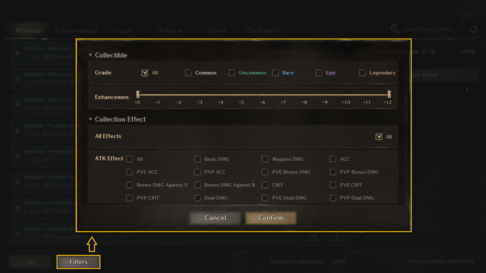Viewport: 486px width, 273px height.
Task: Toggle the All Effects checkbox
Action: 379,136
